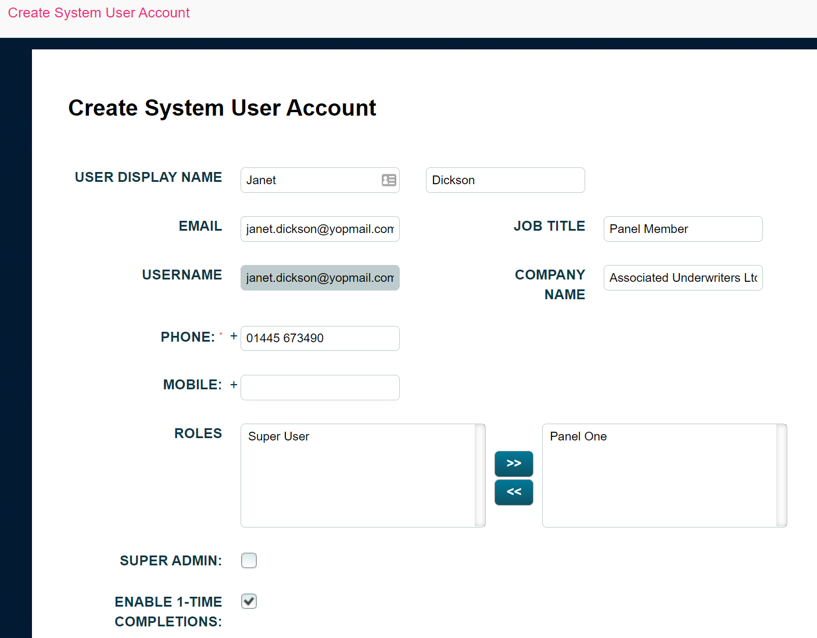Click the MOBILE: label
This screenshot has height=638, width=817.
click(192, 385)
